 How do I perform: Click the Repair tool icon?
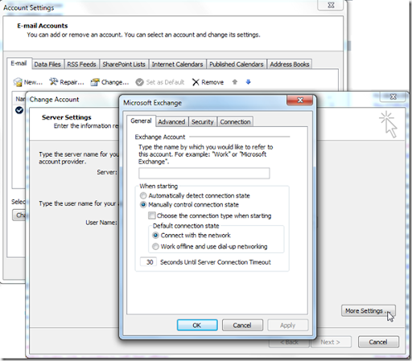point(53,82)
